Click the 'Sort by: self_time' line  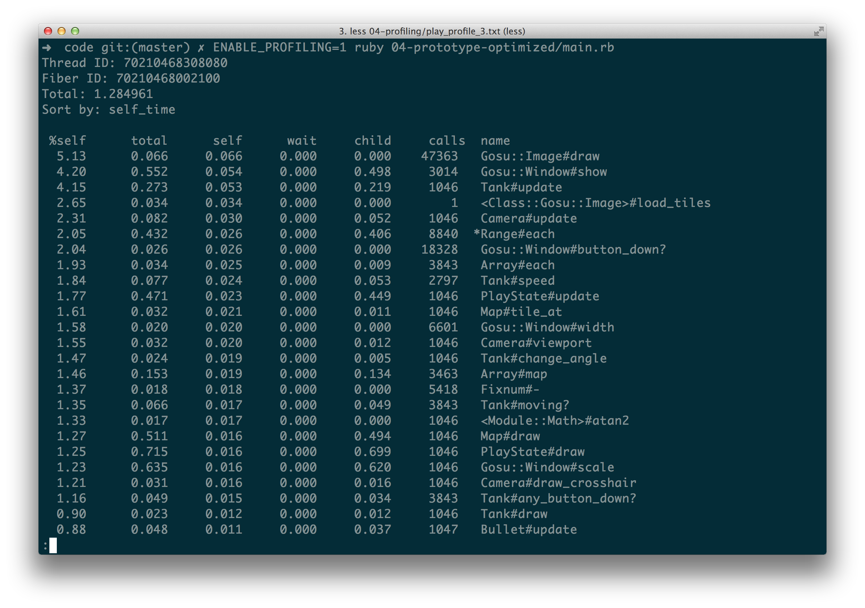(x=109, y=110)
